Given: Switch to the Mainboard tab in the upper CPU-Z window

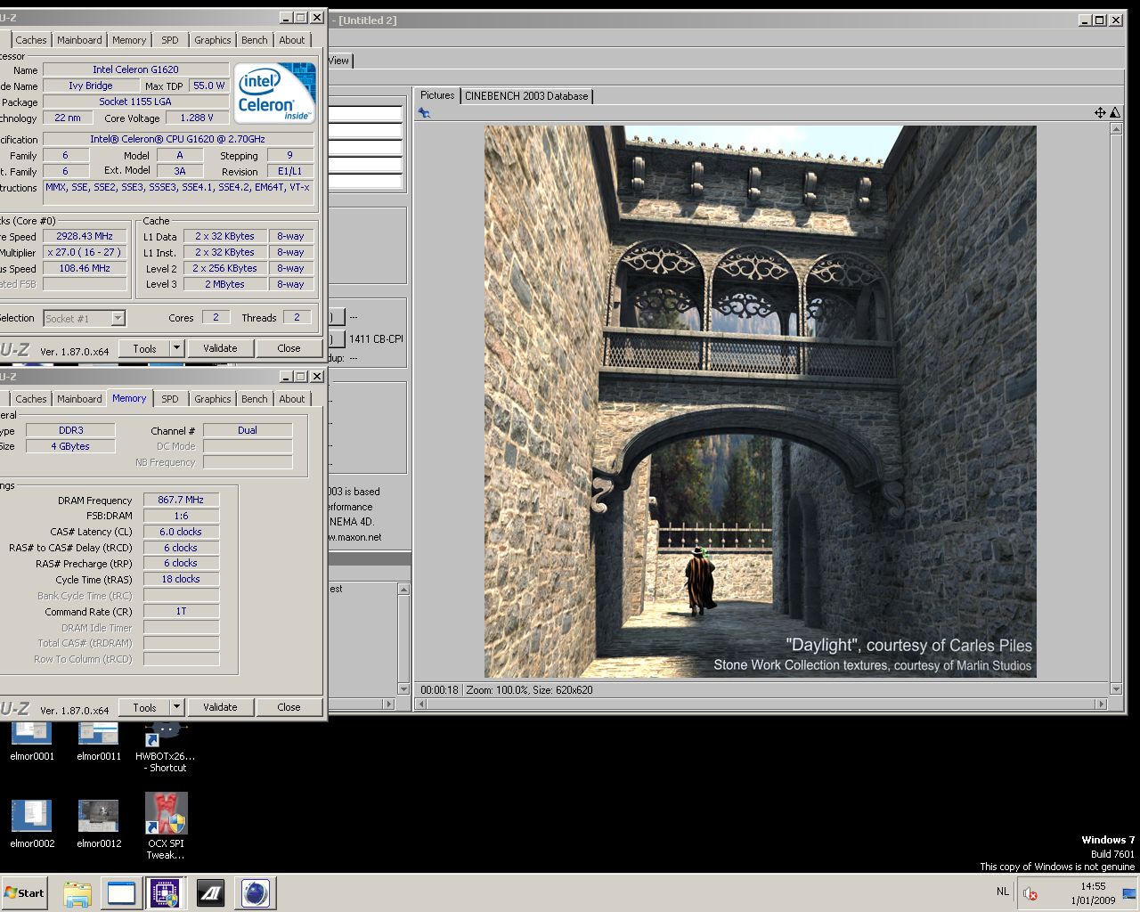Looking at the screenshot, I should (x=79, y=40).
